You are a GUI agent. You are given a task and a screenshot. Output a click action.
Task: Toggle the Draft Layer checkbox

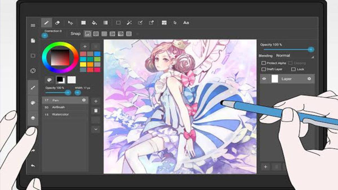click(264, 69)
